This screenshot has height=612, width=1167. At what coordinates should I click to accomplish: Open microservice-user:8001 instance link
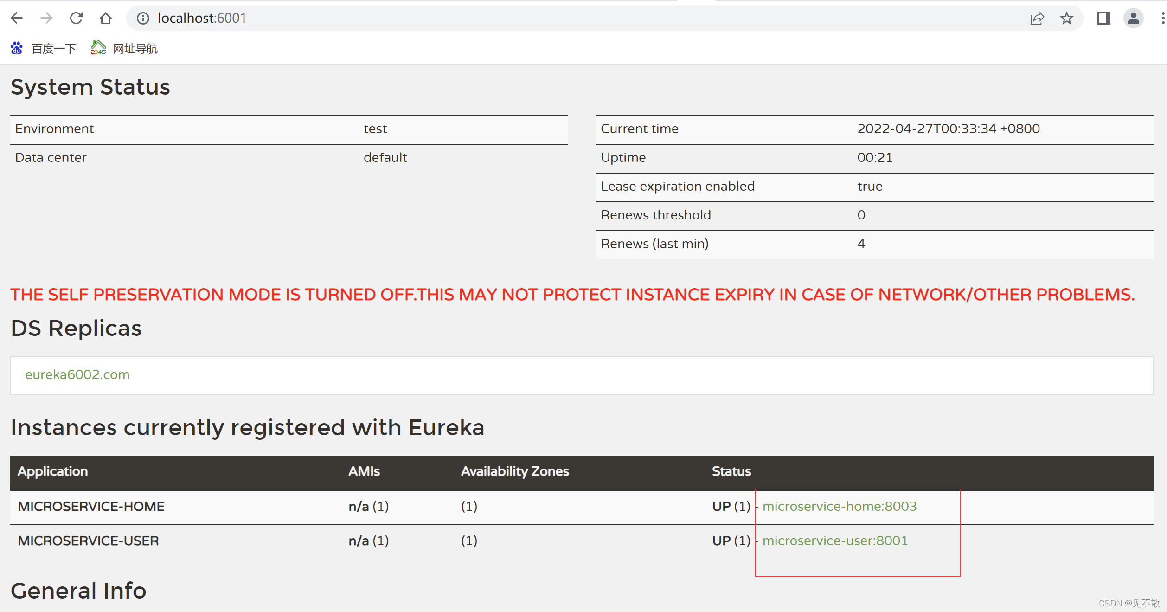(835, 541)
